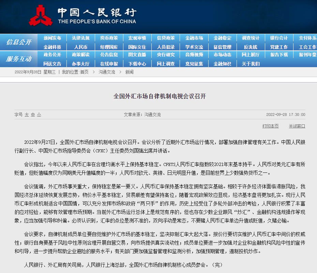Click the 关闭窗口 close window link

point(297,126)
